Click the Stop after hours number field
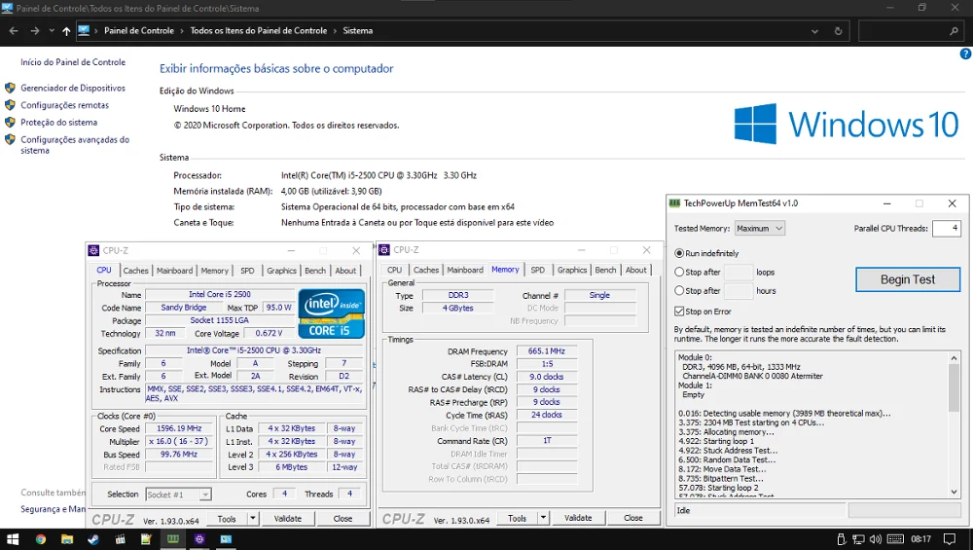Viewport: 973px width, 550px height. (x=739, y=290)
